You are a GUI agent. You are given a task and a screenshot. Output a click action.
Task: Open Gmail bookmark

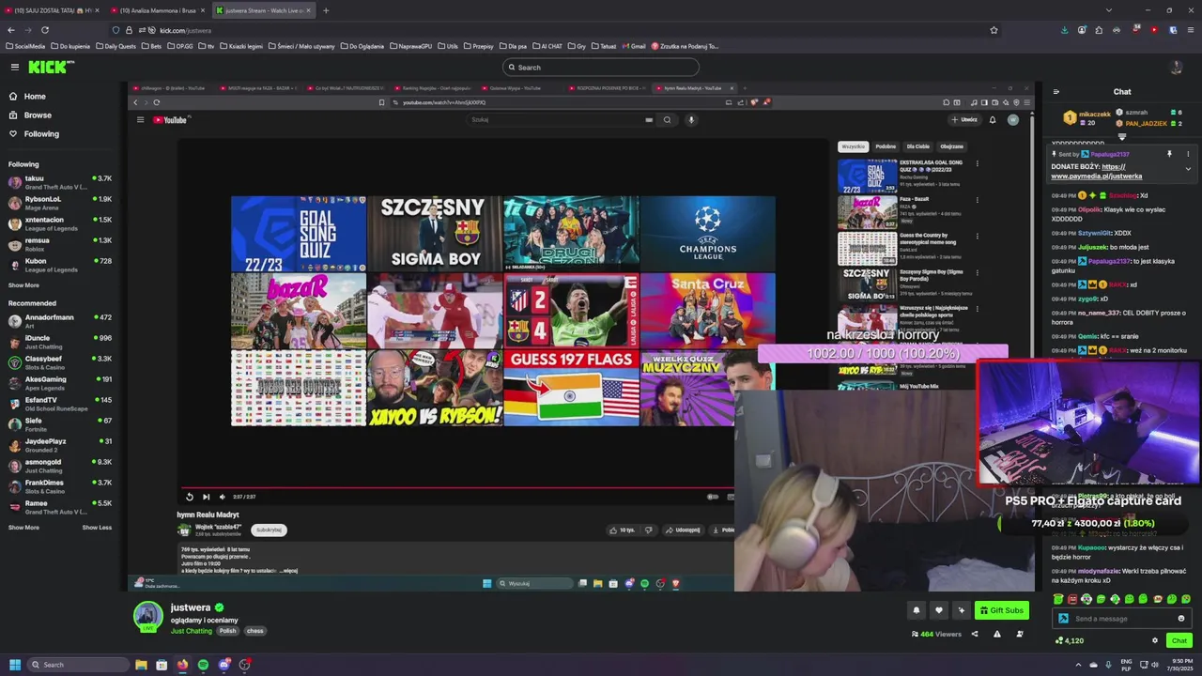pyautogui.click(x=634, y=46)
